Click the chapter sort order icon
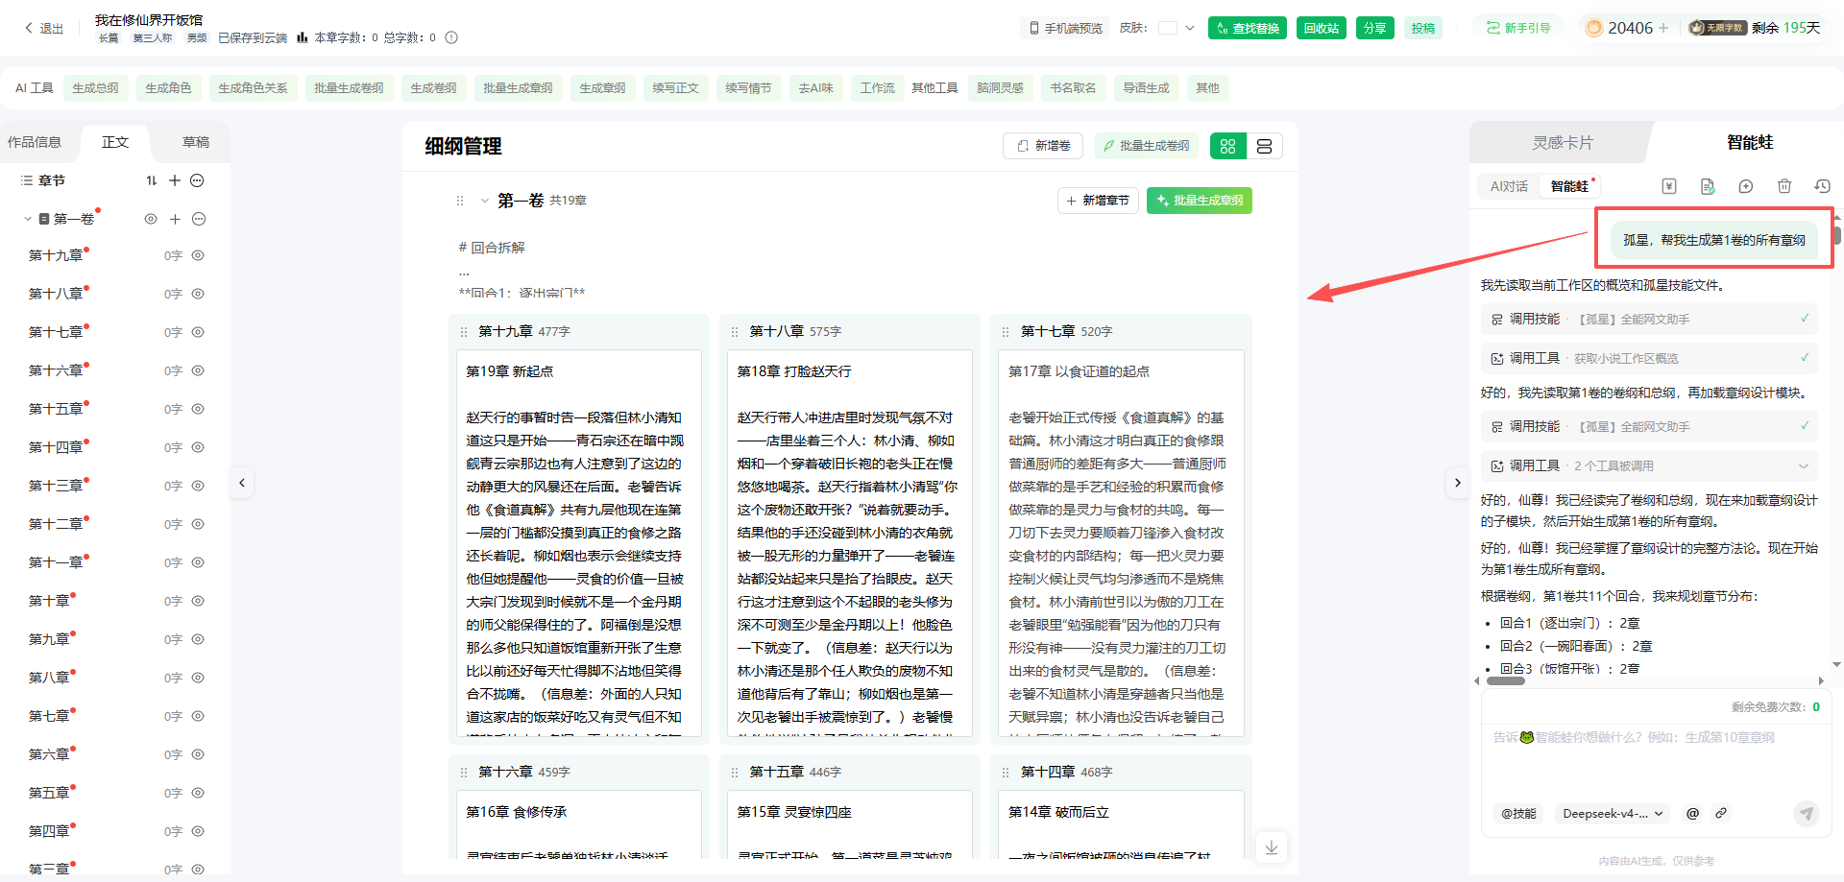 point(152,180)
